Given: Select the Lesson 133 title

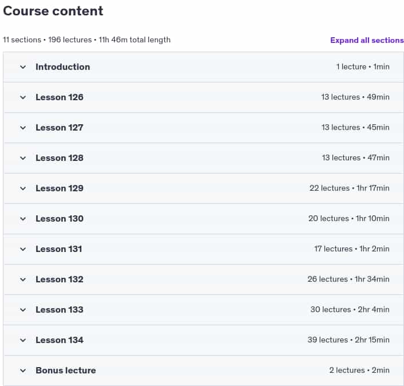Looking at the screenshot, I should [x=59, y=310].
